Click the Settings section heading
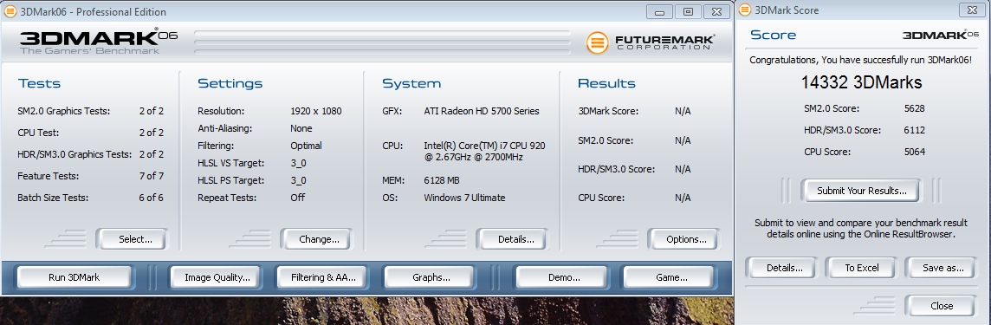Image resolution: width=991 pixels, height=325 pixels. [x=230, y=83]
